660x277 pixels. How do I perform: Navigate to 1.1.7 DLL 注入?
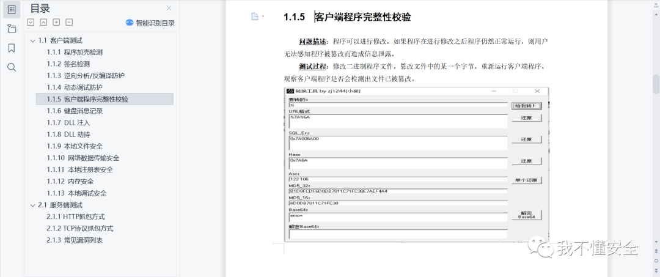point(68,123)
